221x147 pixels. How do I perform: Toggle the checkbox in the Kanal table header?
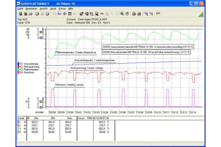tap(28, 118)
